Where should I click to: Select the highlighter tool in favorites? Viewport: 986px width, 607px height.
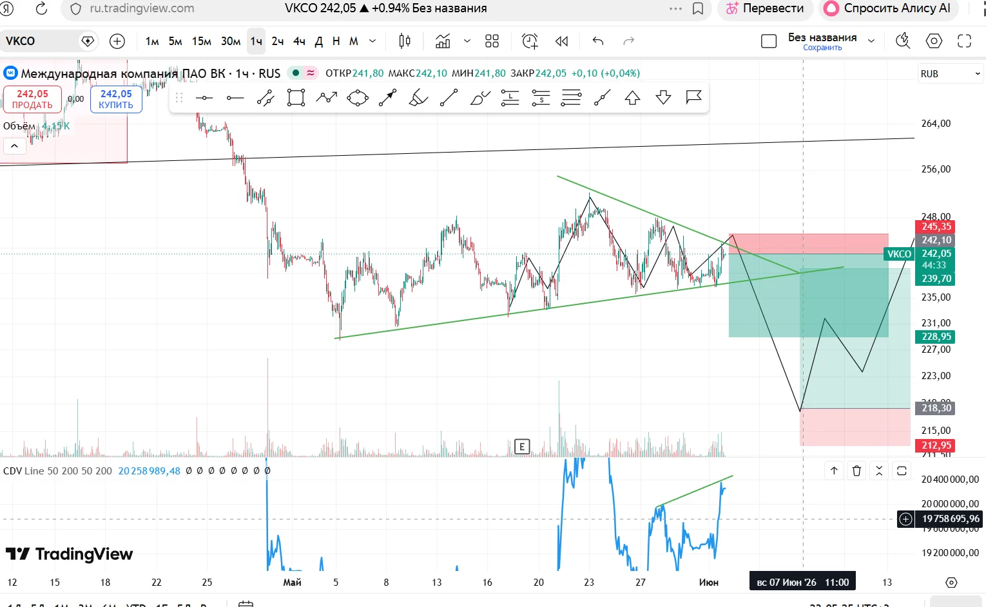click(x=418, y=98)
